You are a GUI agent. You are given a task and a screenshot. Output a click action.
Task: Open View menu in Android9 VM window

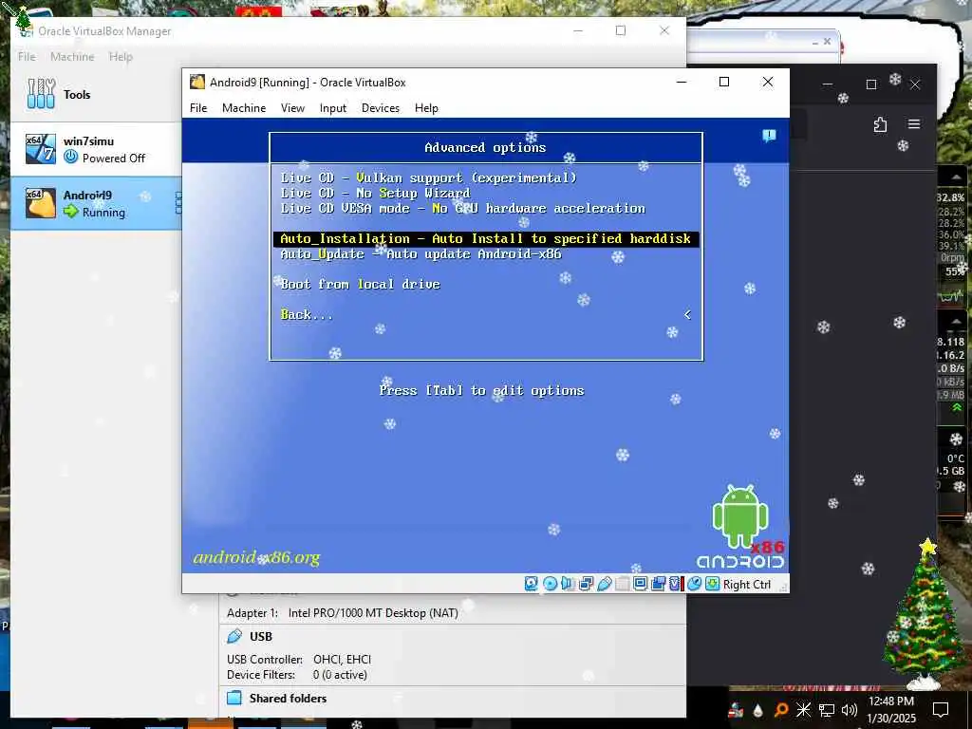[x=292, y=108]
